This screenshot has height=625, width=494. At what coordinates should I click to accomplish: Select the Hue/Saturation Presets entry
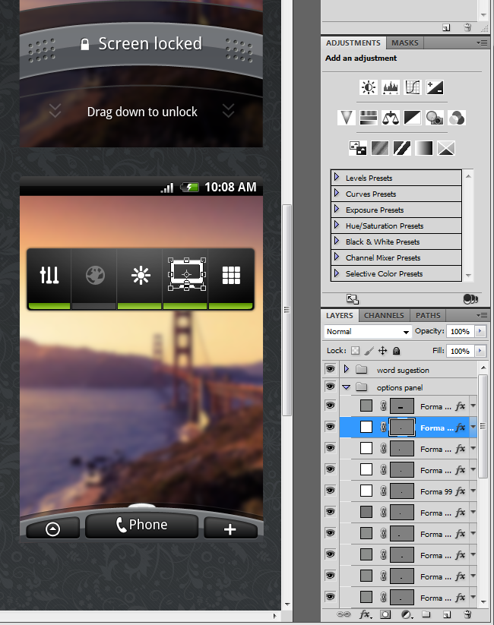tap(385, 226)
